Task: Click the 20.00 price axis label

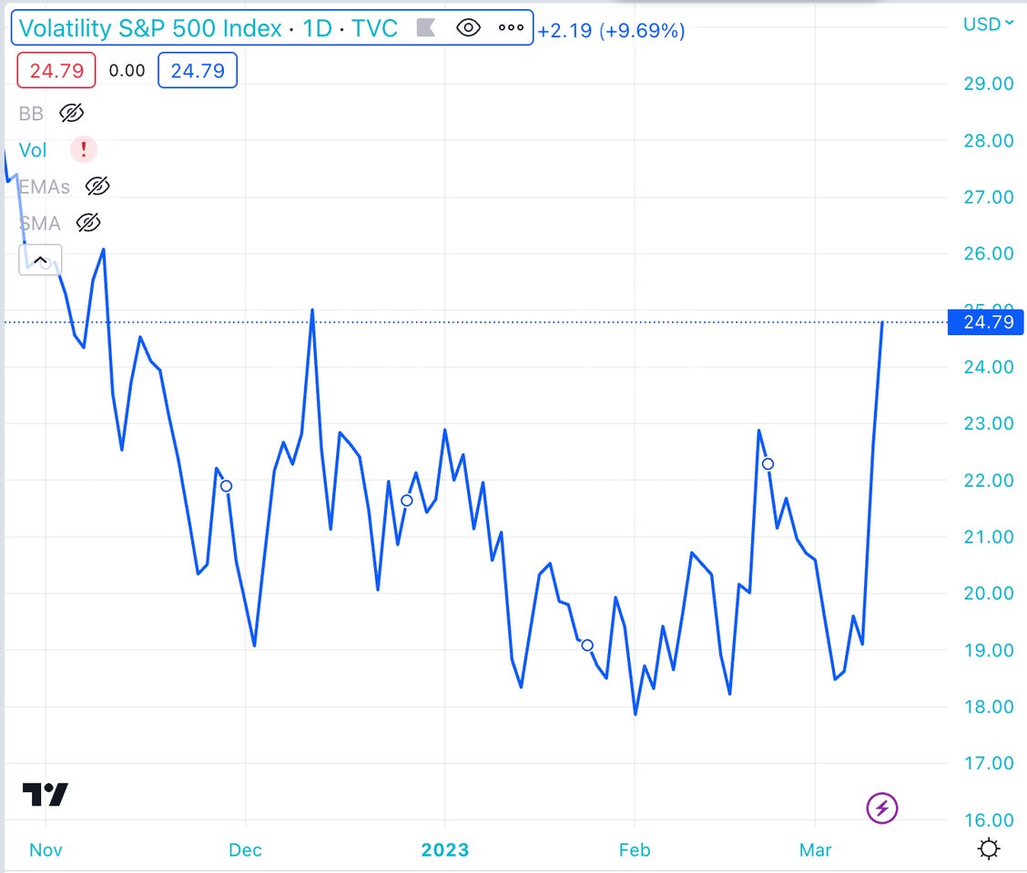Action: pos(989,593)
